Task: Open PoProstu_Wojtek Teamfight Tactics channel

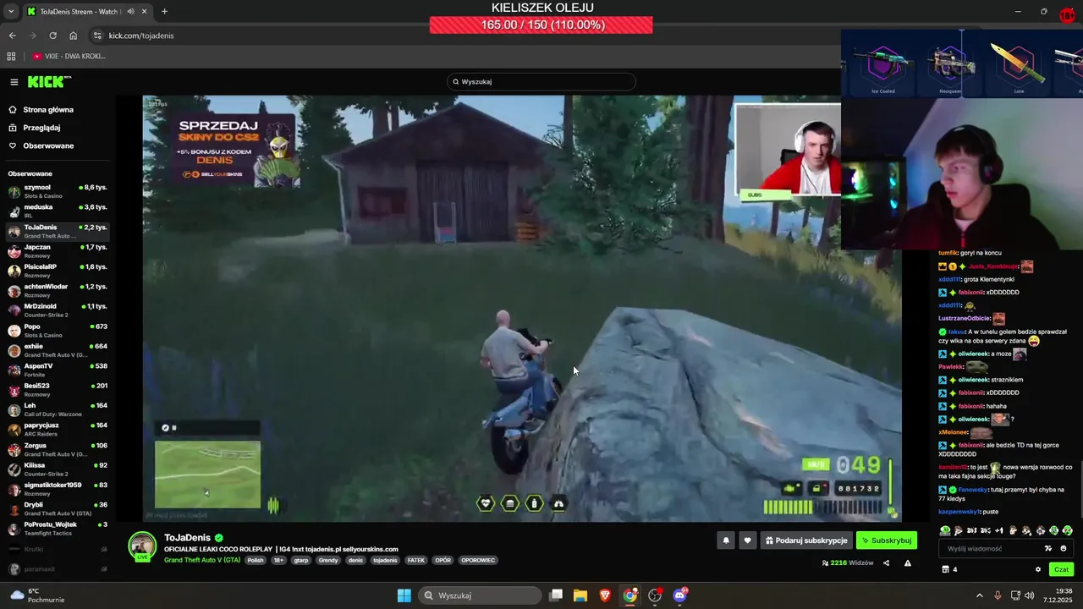Action: 58,529
